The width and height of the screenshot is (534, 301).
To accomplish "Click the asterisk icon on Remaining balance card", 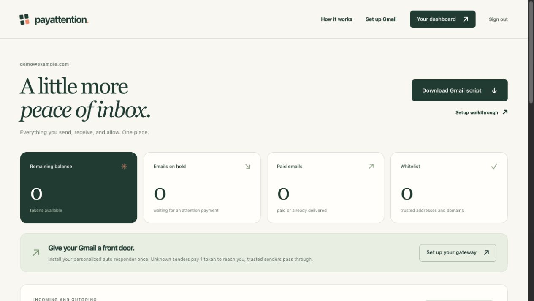I will pyautogui.click(x=124, y=167).
